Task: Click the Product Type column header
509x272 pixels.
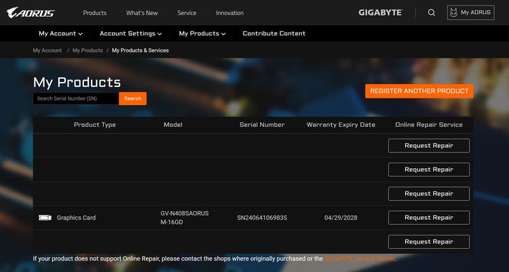Action: [x=95, y=125]
